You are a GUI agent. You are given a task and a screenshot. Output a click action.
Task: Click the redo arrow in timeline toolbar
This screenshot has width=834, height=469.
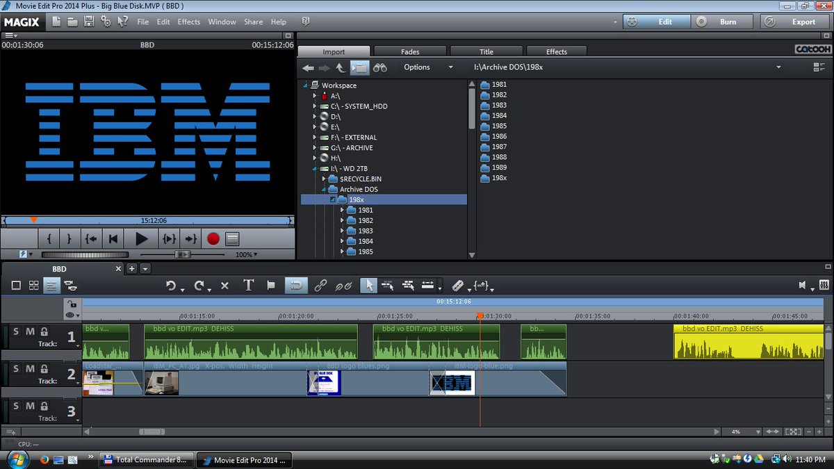pyautogui.click(x=199, y=285)
